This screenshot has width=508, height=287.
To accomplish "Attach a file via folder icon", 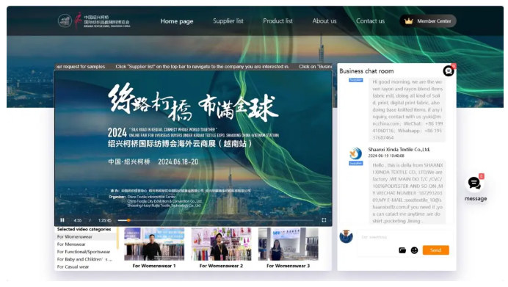I will pyautogui.click(x=402, y=250).
